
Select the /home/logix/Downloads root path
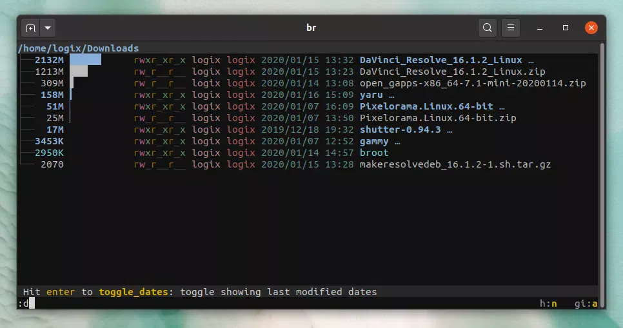tap(79, 48)
